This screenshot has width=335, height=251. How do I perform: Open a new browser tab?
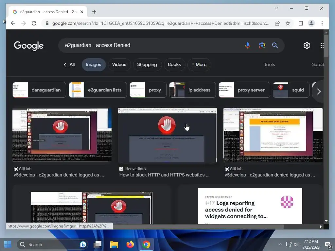(94, 12)
